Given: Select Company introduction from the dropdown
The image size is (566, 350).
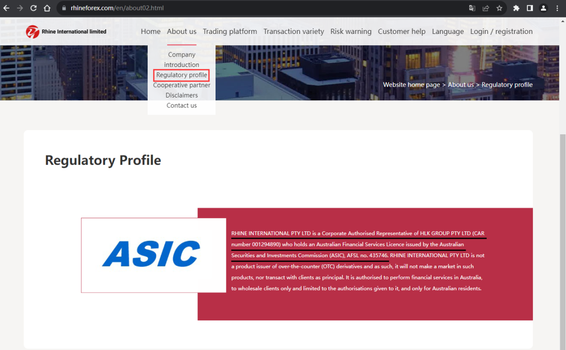Looking at the screenshot, I should [x=182, y=60].
